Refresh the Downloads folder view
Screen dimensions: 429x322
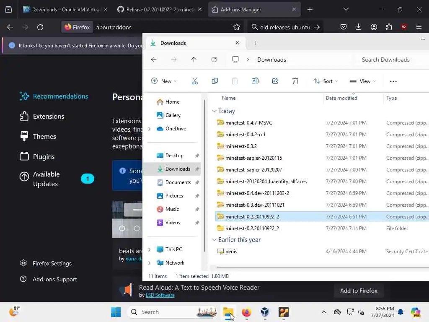[214, 60]
